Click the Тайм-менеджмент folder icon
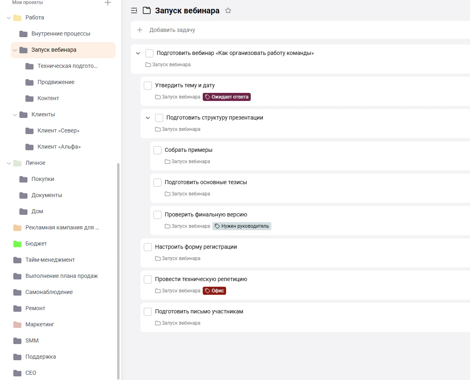The height and width of the screenshot is (380, 470). tap(17, 260)
